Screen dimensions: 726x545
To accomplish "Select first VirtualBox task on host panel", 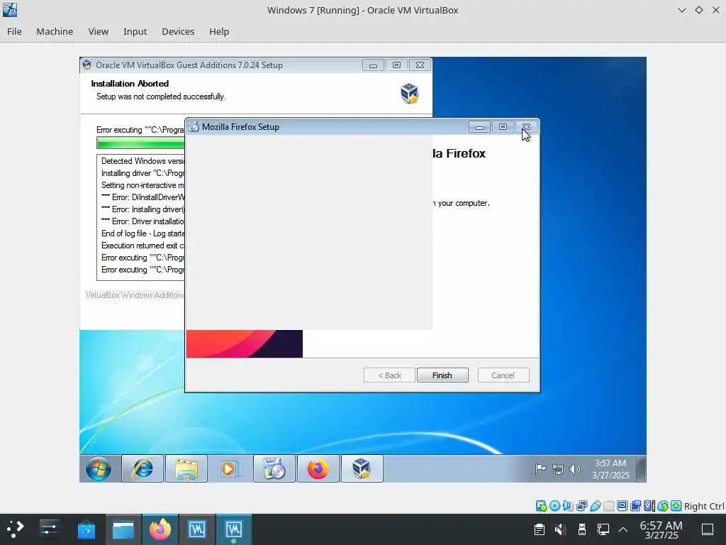I will point(197,529).
